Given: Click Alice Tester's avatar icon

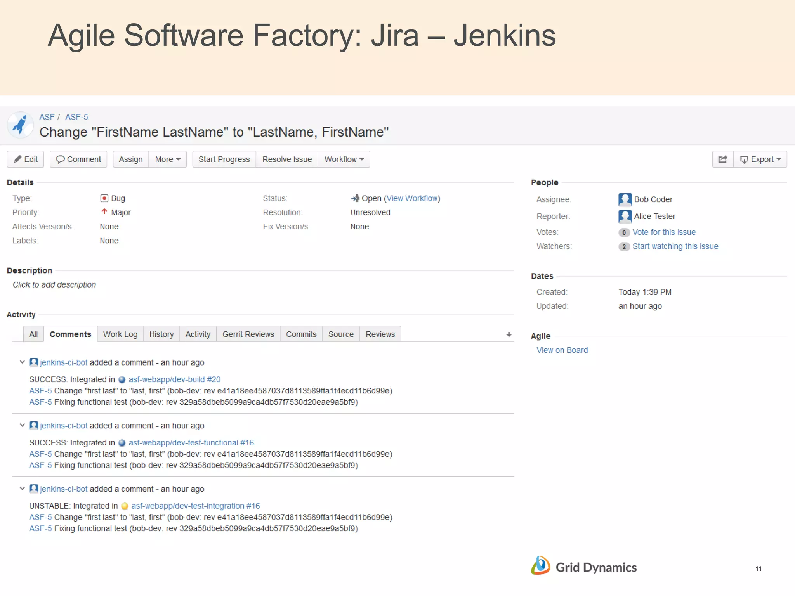Looking at the screenshot, I should coord(625,217).
